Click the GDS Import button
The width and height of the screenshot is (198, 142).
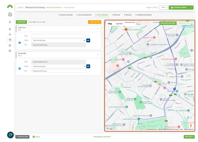pos(21,22)
